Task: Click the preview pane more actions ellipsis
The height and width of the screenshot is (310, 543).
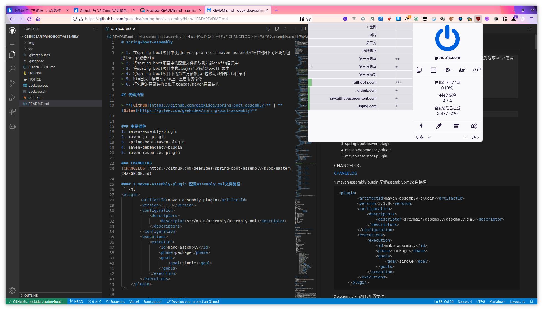Action: click(x=530, y=29)
